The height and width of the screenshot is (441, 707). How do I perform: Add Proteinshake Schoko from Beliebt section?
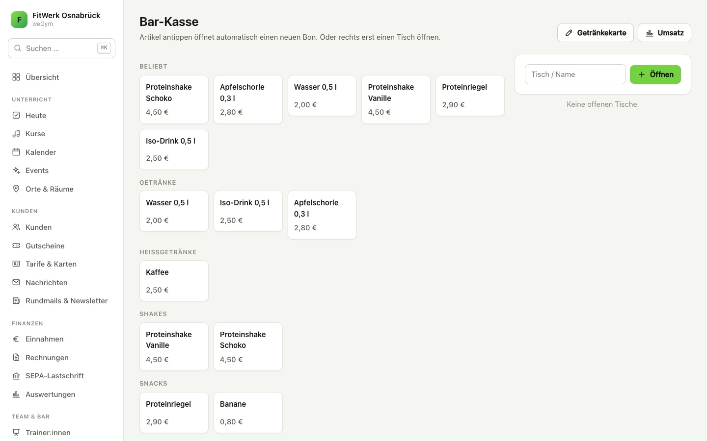[174, 99]
